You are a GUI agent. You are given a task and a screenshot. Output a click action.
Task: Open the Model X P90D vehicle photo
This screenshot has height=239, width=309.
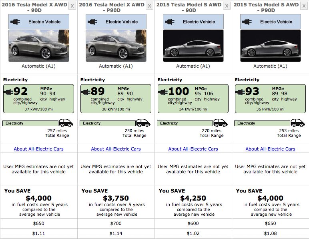(x=116, y=46)
